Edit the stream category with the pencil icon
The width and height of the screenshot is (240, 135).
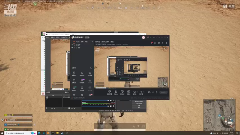coord(105,44)
